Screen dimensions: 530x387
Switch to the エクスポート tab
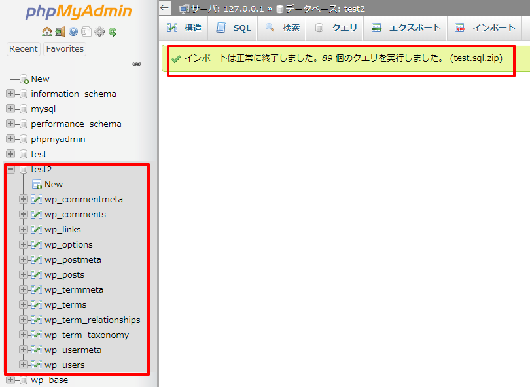click(x=406, y=28)
